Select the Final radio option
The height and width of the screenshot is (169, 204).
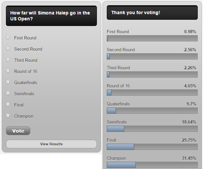[x=8, y=105]
